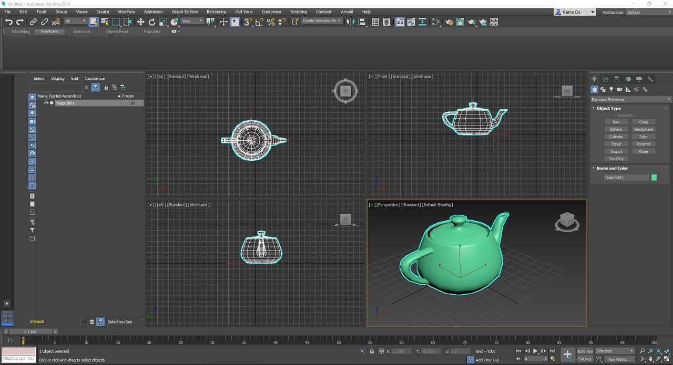Click the Selection Lock toggle padlock
Viewport: 673px width, 365px height.
[x=372, y=351]
